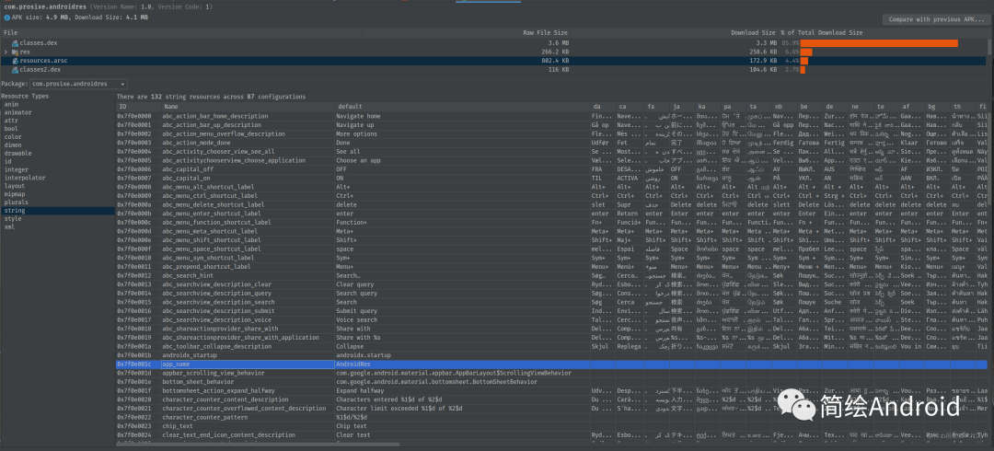Select the id resource type
The height and width of the screenshot is (451, 994).
point(7,162)
